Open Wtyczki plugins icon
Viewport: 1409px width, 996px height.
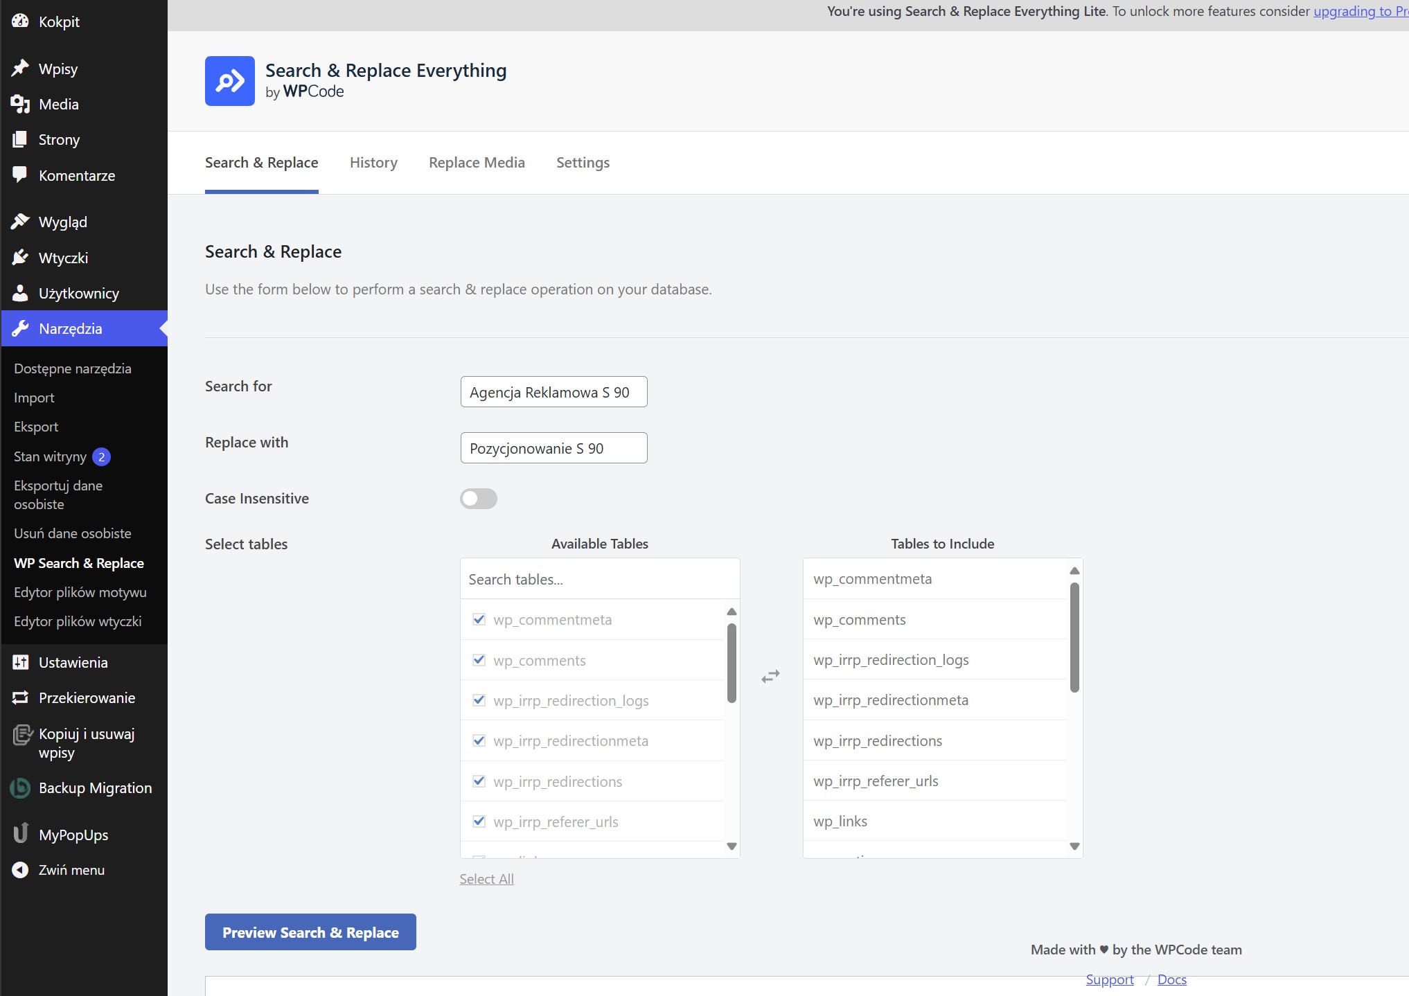coord(20,258)
